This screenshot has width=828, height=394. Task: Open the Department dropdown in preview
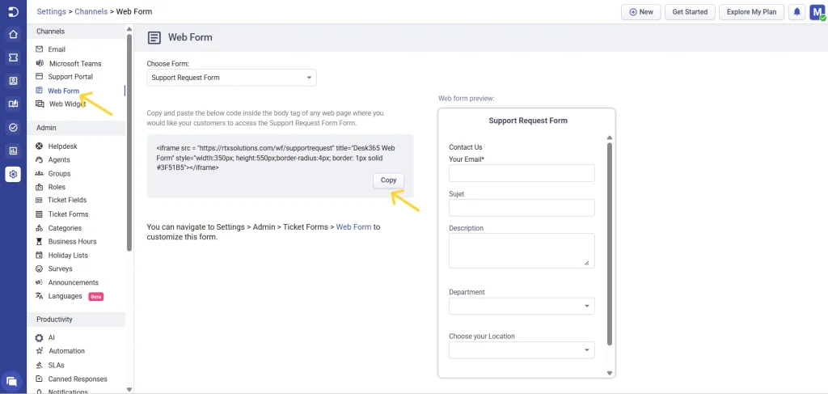coord(522,306)
